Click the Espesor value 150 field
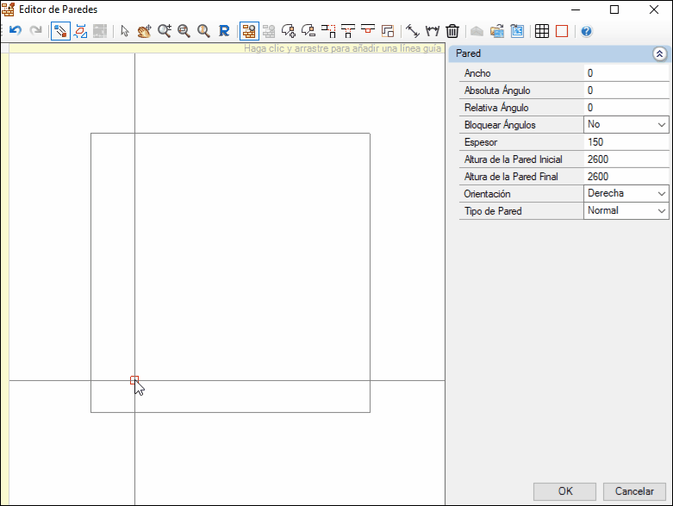 click(626, 142)
